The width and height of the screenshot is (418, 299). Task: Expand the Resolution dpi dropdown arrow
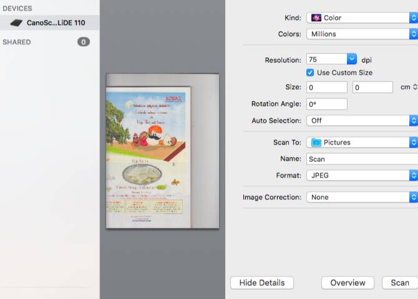[352, 59]
